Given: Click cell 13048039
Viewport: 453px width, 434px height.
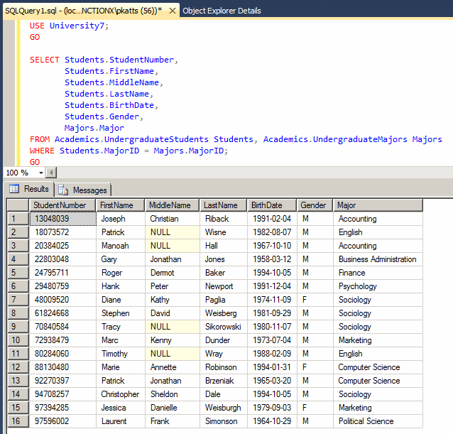Looking at the screenshot, I should (62, 219).
